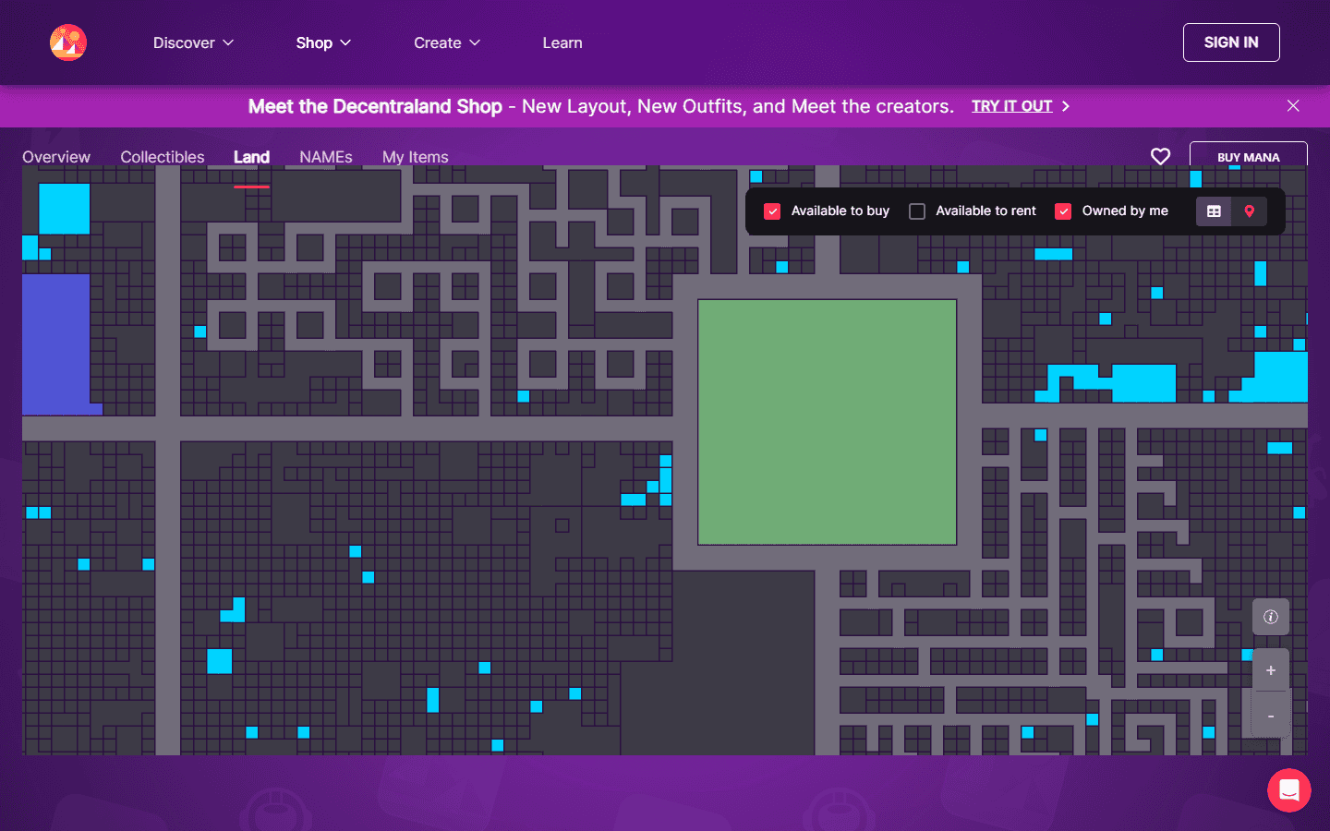The image size is (1330, 831).
Task: Follow the Try It Out link
Action: click(1011, 106)
